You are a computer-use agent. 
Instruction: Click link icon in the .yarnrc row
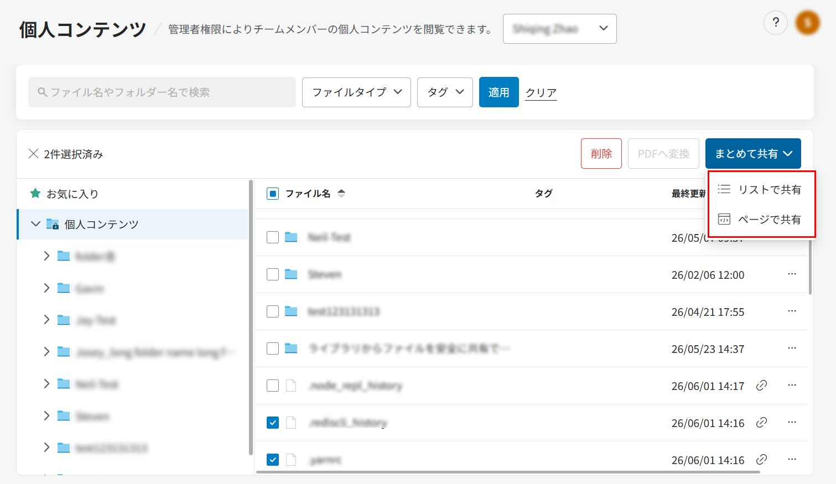click(761, 460)
